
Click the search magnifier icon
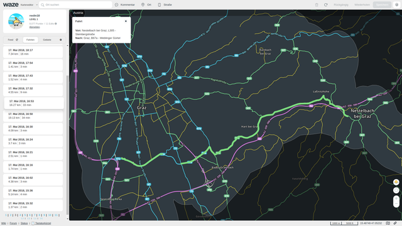tap(43, 5)
